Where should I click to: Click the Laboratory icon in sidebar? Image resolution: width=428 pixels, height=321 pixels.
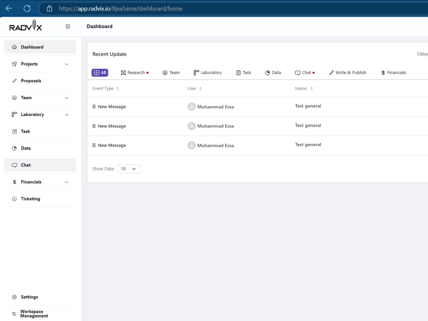pos(15,115)
